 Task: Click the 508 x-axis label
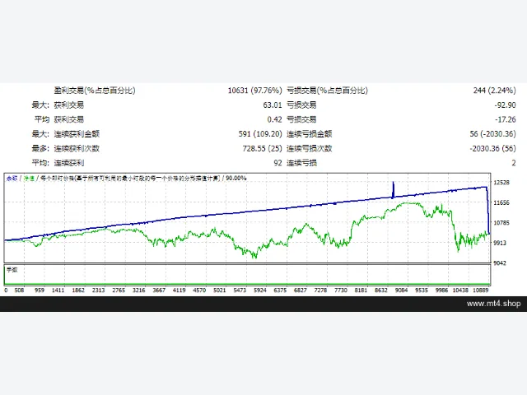pyautogui.click(x=19, y=290)
